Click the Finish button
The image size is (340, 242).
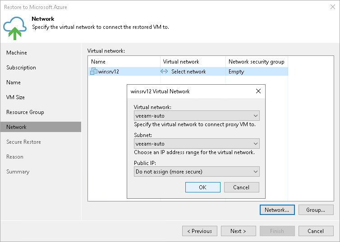(277, 231)
